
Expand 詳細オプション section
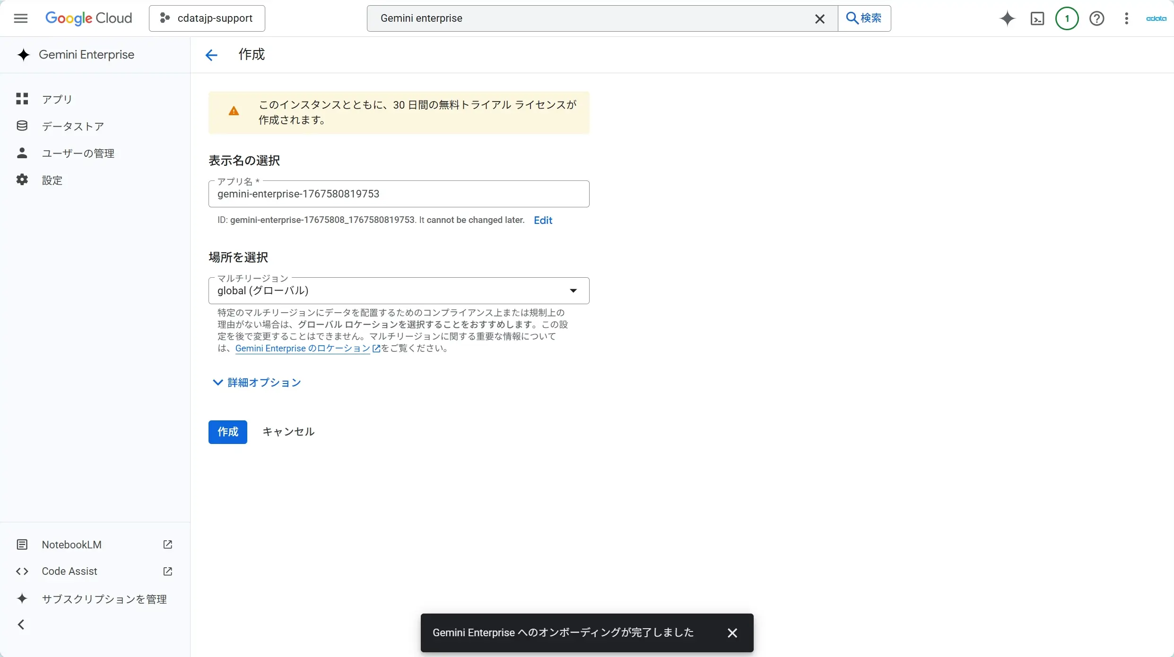[257, 383]
